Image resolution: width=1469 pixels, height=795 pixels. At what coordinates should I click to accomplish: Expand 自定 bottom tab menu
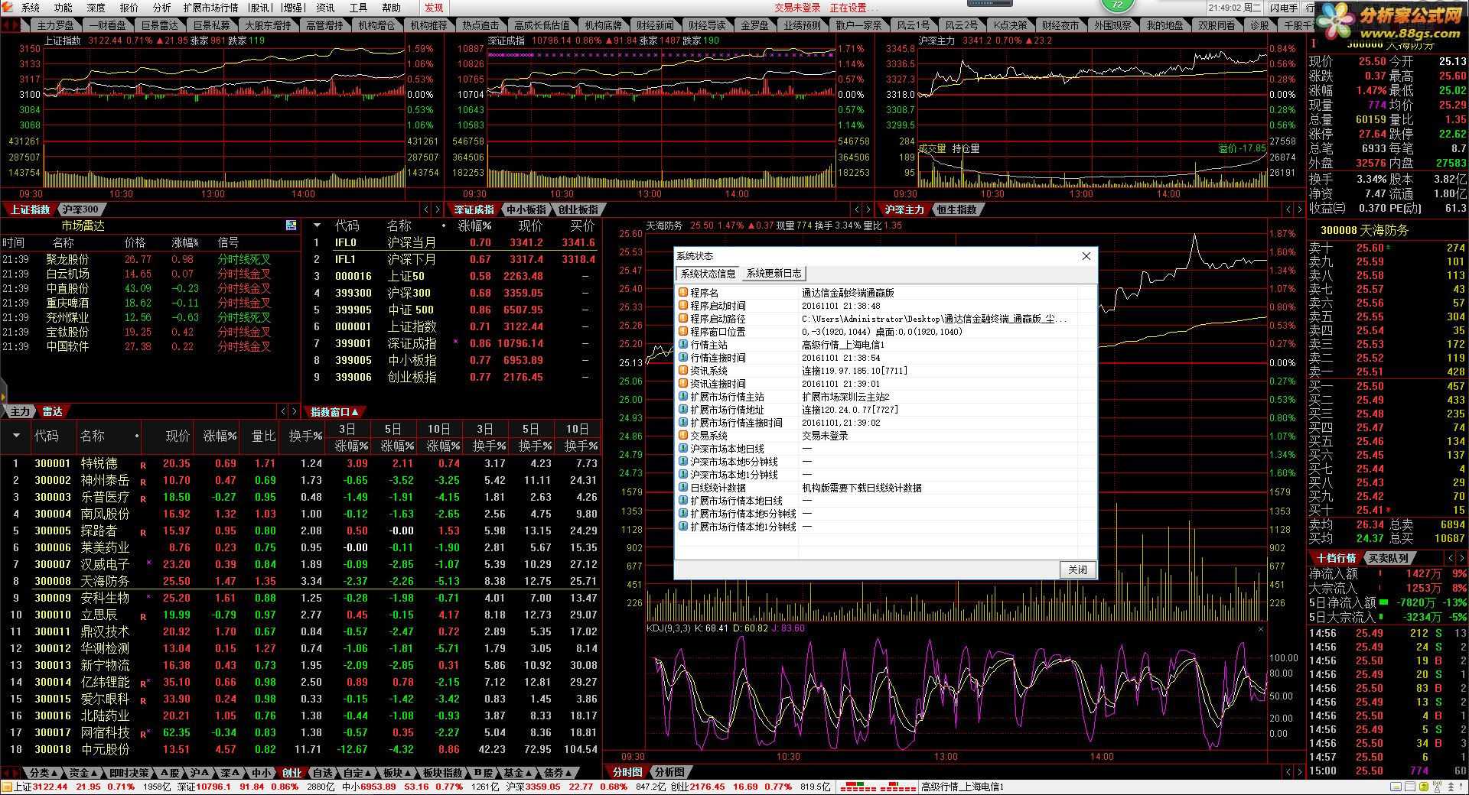357,773
